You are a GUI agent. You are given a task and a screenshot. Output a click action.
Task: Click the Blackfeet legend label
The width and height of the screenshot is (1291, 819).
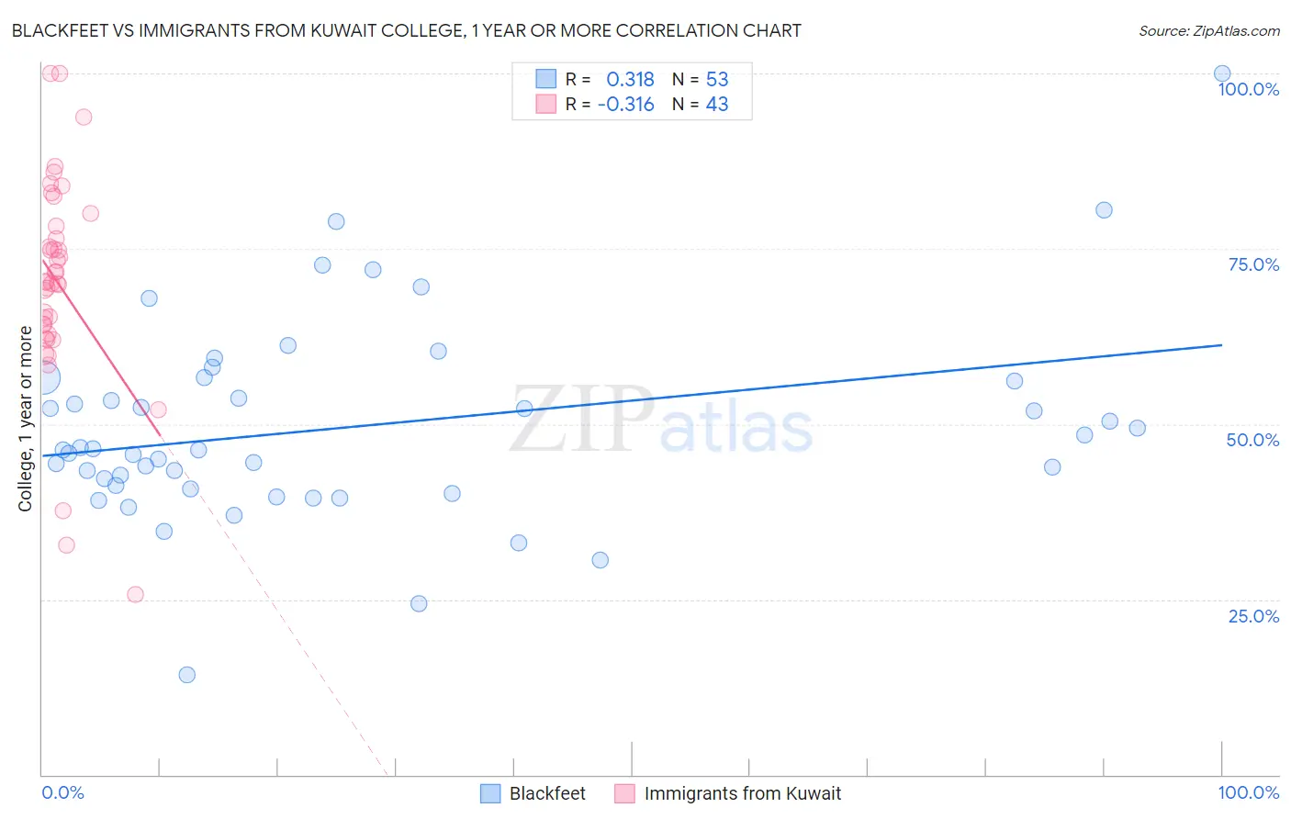point(547,793)
